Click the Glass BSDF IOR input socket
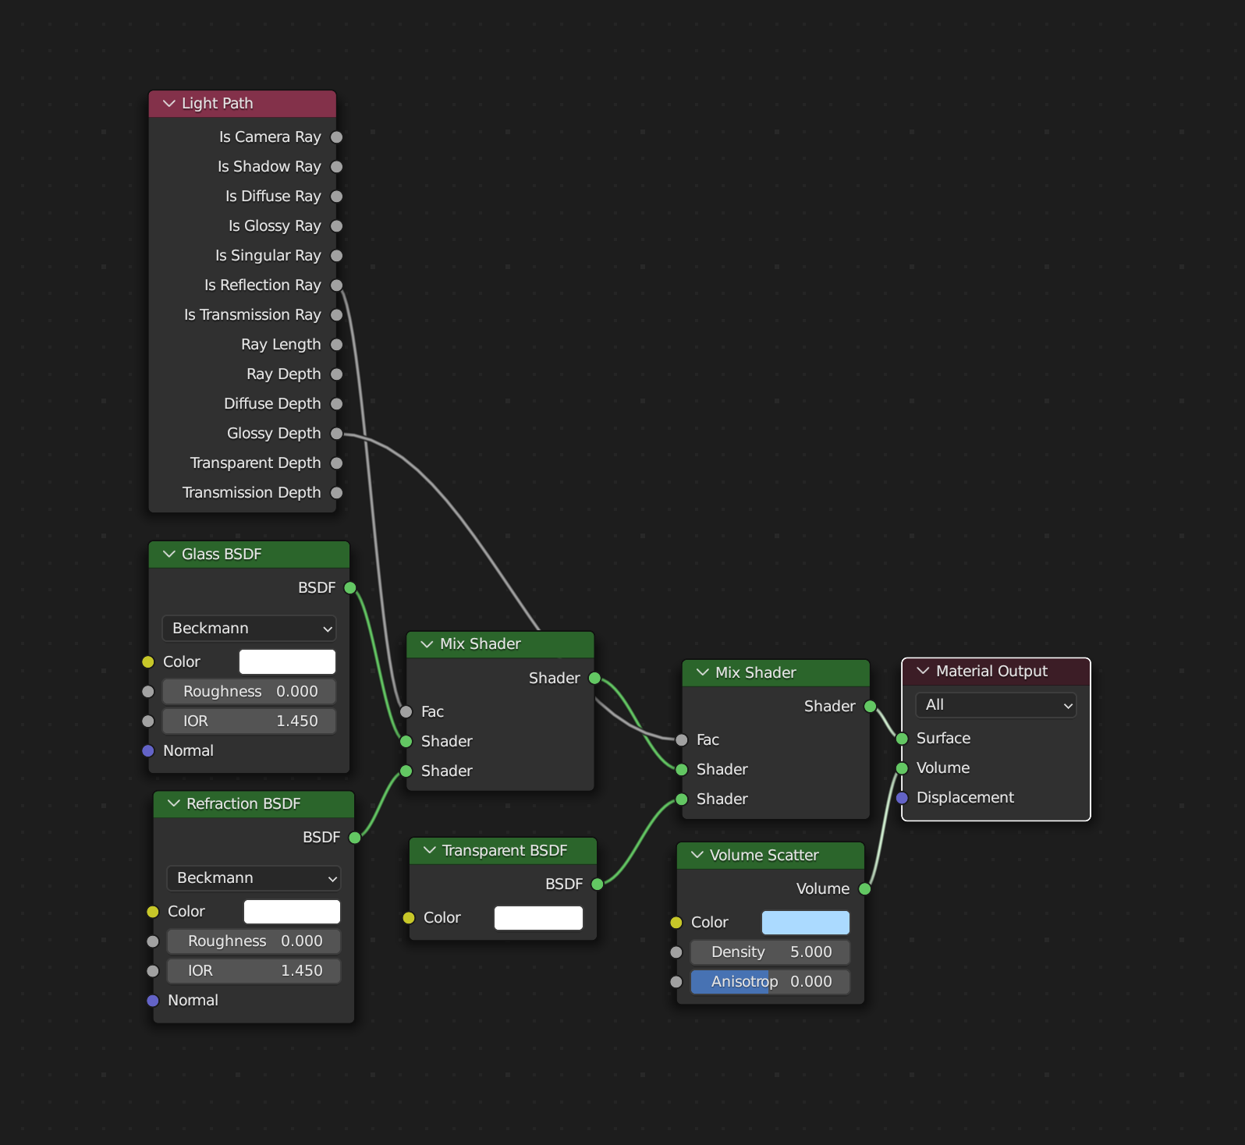The image size is (1245, 1145). coord(148,721)
